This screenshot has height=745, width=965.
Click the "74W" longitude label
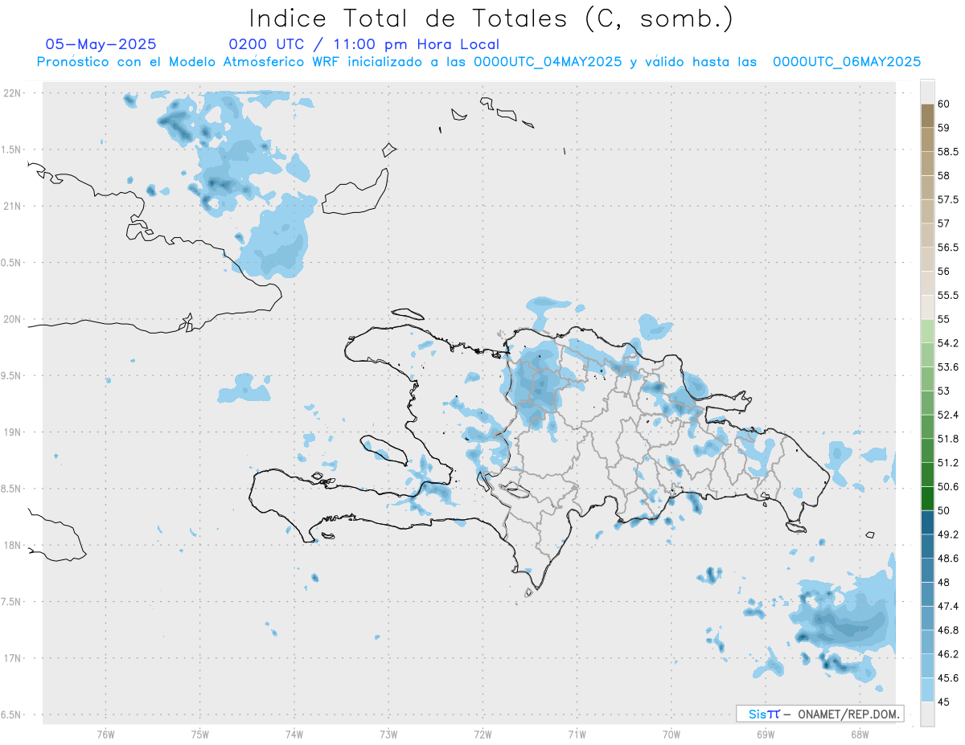pyautogui.click(x=294, y=734)
